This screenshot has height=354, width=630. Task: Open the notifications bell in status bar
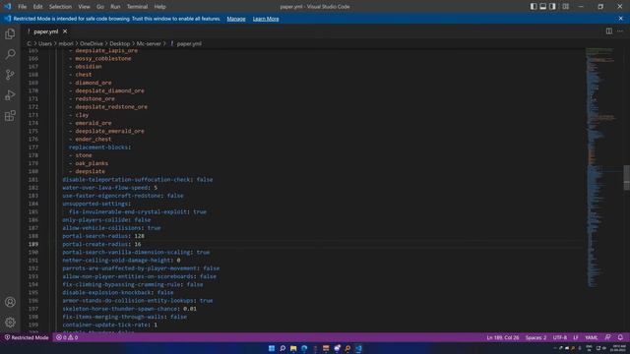620,337
